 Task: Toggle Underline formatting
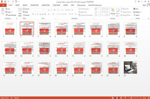coord(38,14)
